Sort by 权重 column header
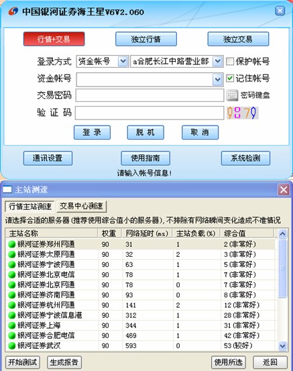 point(110,233)
